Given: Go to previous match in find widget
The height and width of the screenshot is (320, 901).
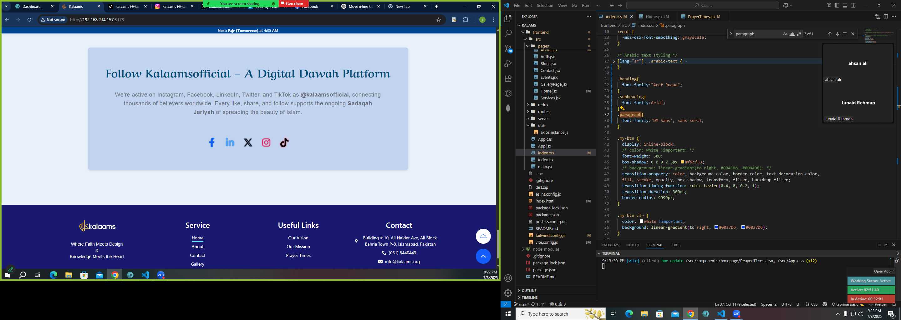Looking at the screenshot, I should [x=830, y=34].
